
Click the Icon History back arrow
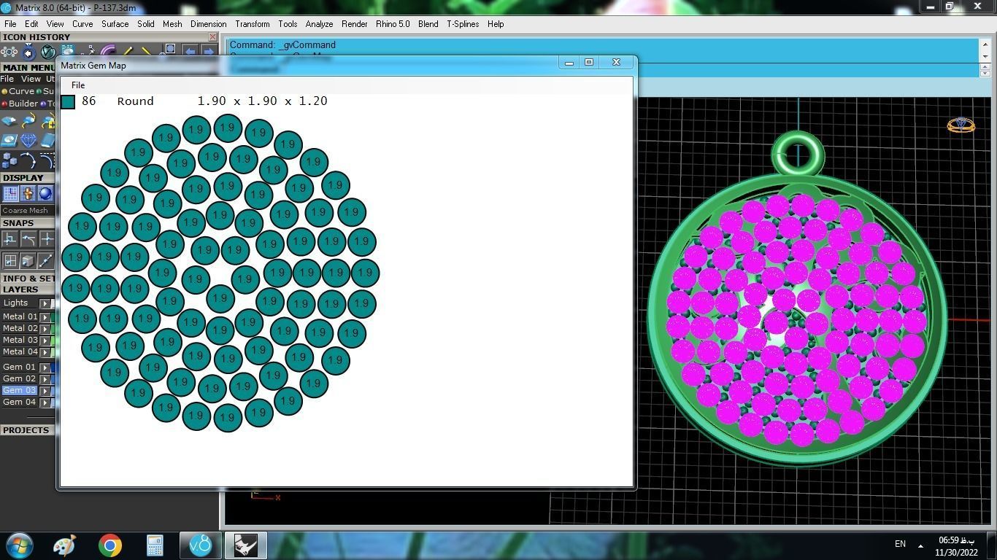[x=190, y=52]
